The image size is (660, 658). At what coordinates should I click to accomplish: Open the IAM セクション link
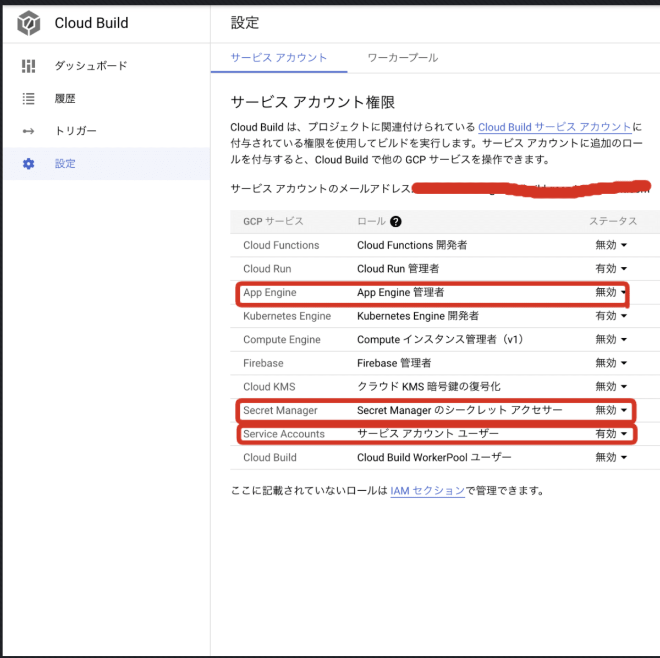(x=428, y=491)
